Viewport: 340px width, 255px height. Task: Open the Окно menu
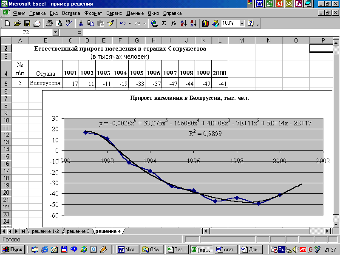point(153,13)
